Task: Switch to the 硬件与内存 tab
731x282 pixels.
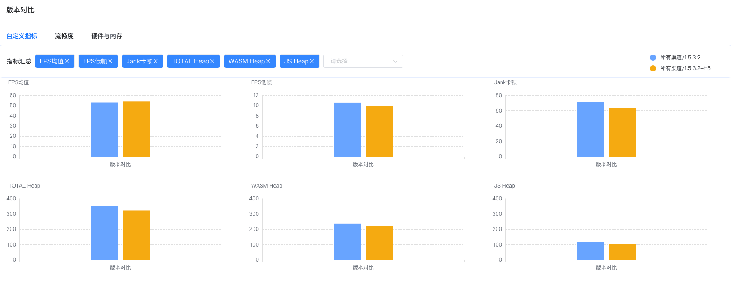Action: [x=107, y=36]
